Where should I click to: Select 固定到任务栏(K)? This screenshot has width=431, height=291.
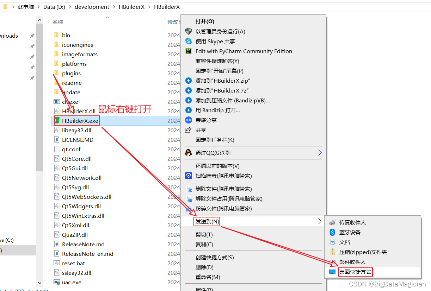215,140
